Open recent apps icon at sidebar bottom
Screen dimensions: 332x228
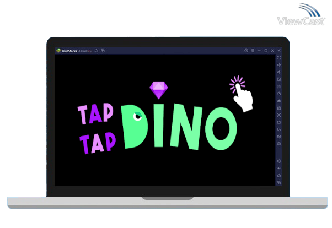point(279,182)
